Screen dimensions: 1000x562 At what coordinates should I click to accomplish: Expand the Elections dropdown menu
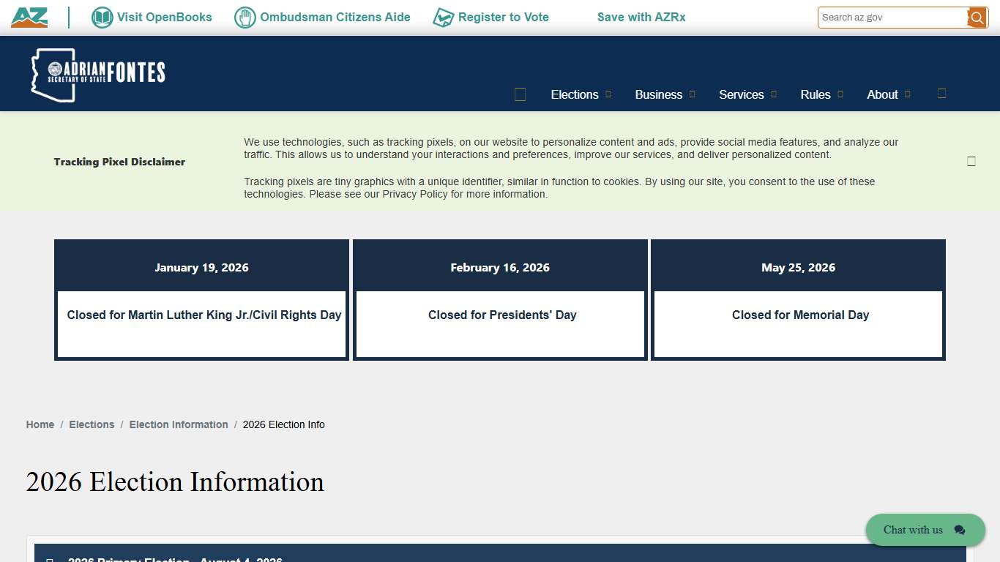575,94
